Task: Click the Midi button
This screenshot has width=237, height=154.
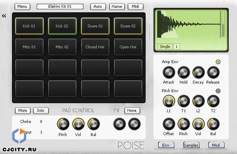Action: click(136, 7)
